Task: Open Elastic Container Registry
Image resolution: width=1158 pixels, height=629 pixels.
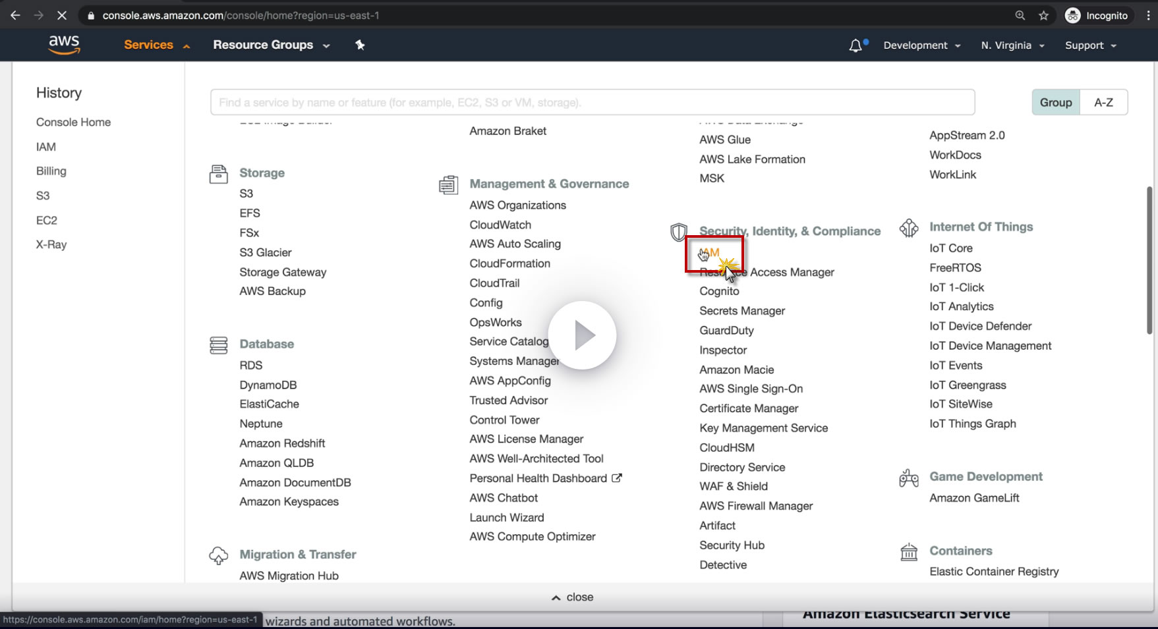Action: tap(994, 572)
